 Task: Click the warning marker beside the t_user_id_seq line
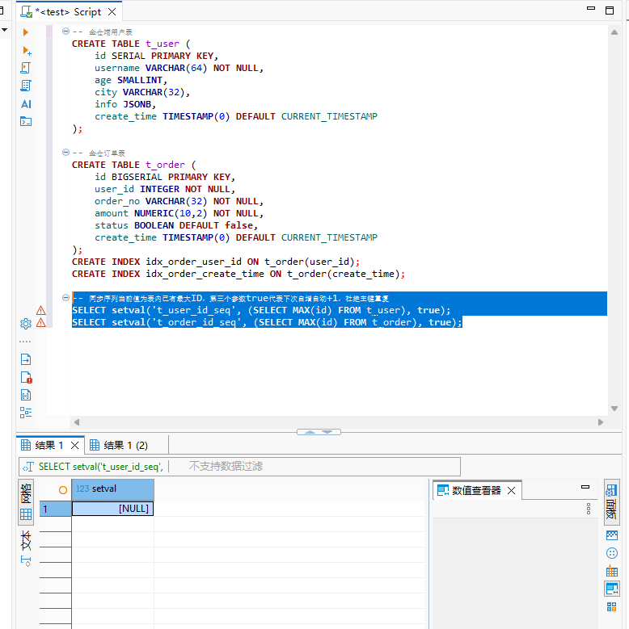click(x=41, y=310)
